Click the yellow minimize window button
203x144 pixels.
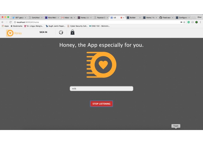pyautogui.click(x=5, y=17)
